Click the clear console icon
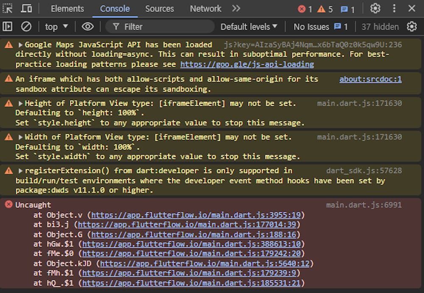424x293 pixels. click(x=26, y=27)
